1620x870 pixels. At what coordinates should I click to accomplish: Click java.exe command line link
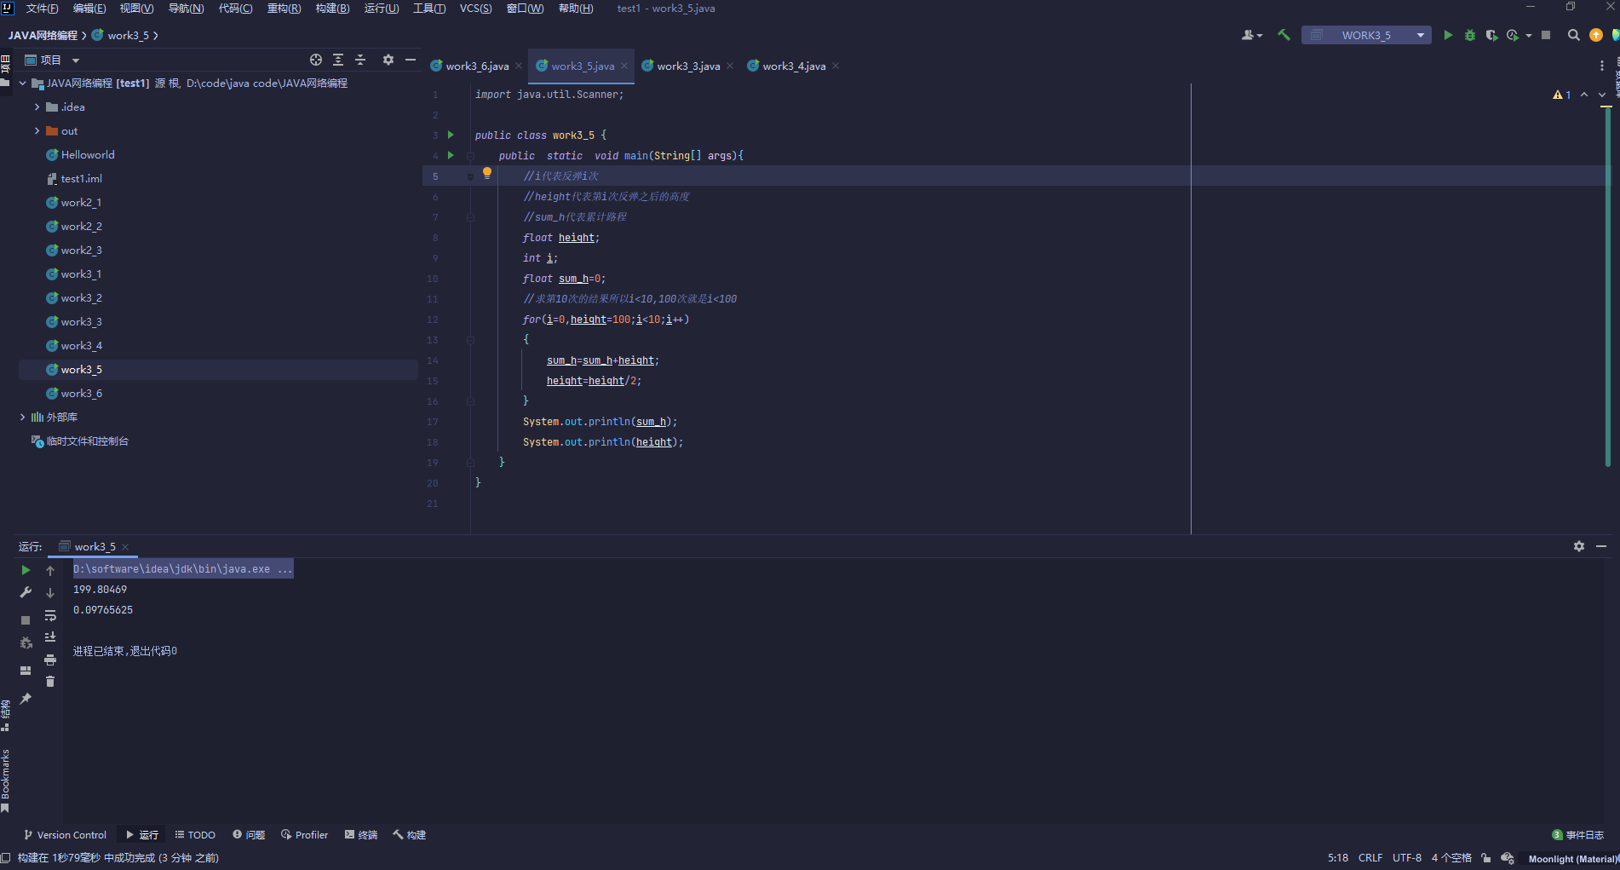[183, 569]
